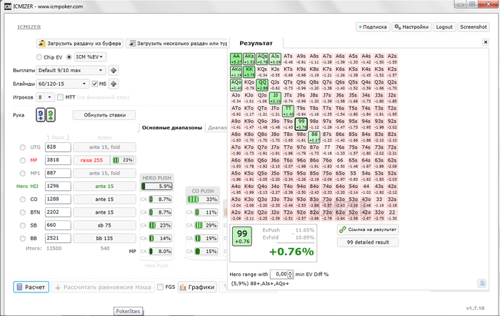This screenshot has width=500, height=316.
Task: Select the AQo cell in the hand grid
Action: click(236, 85)
